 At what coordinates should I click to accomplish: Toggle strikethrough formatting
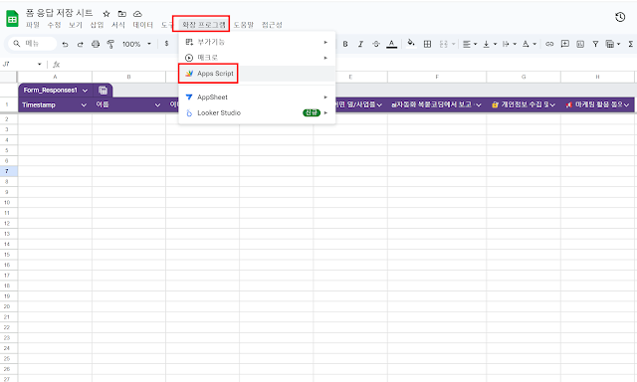(x=376, y=44)
